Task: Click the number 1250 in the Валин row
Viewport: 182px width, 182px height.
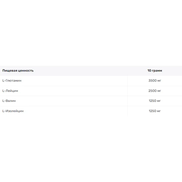Action: [x=153, y=101]
